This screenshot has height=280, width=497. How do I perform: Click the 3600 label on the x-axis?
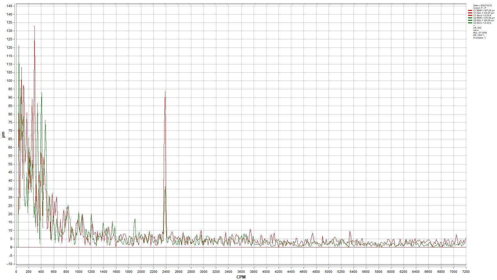pyautogui.click(x=241, y=272)
